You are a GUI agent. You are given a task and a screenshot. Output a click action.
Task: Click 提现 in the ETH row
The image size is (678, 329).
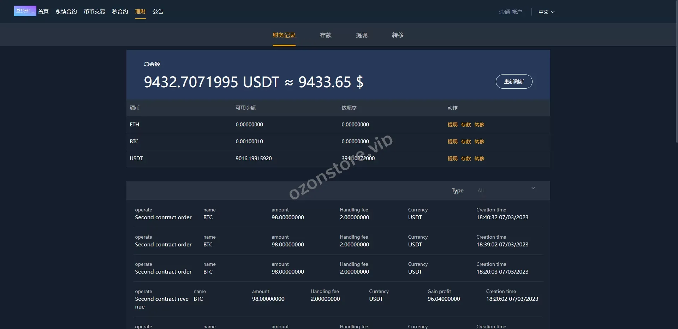[452, 125]
